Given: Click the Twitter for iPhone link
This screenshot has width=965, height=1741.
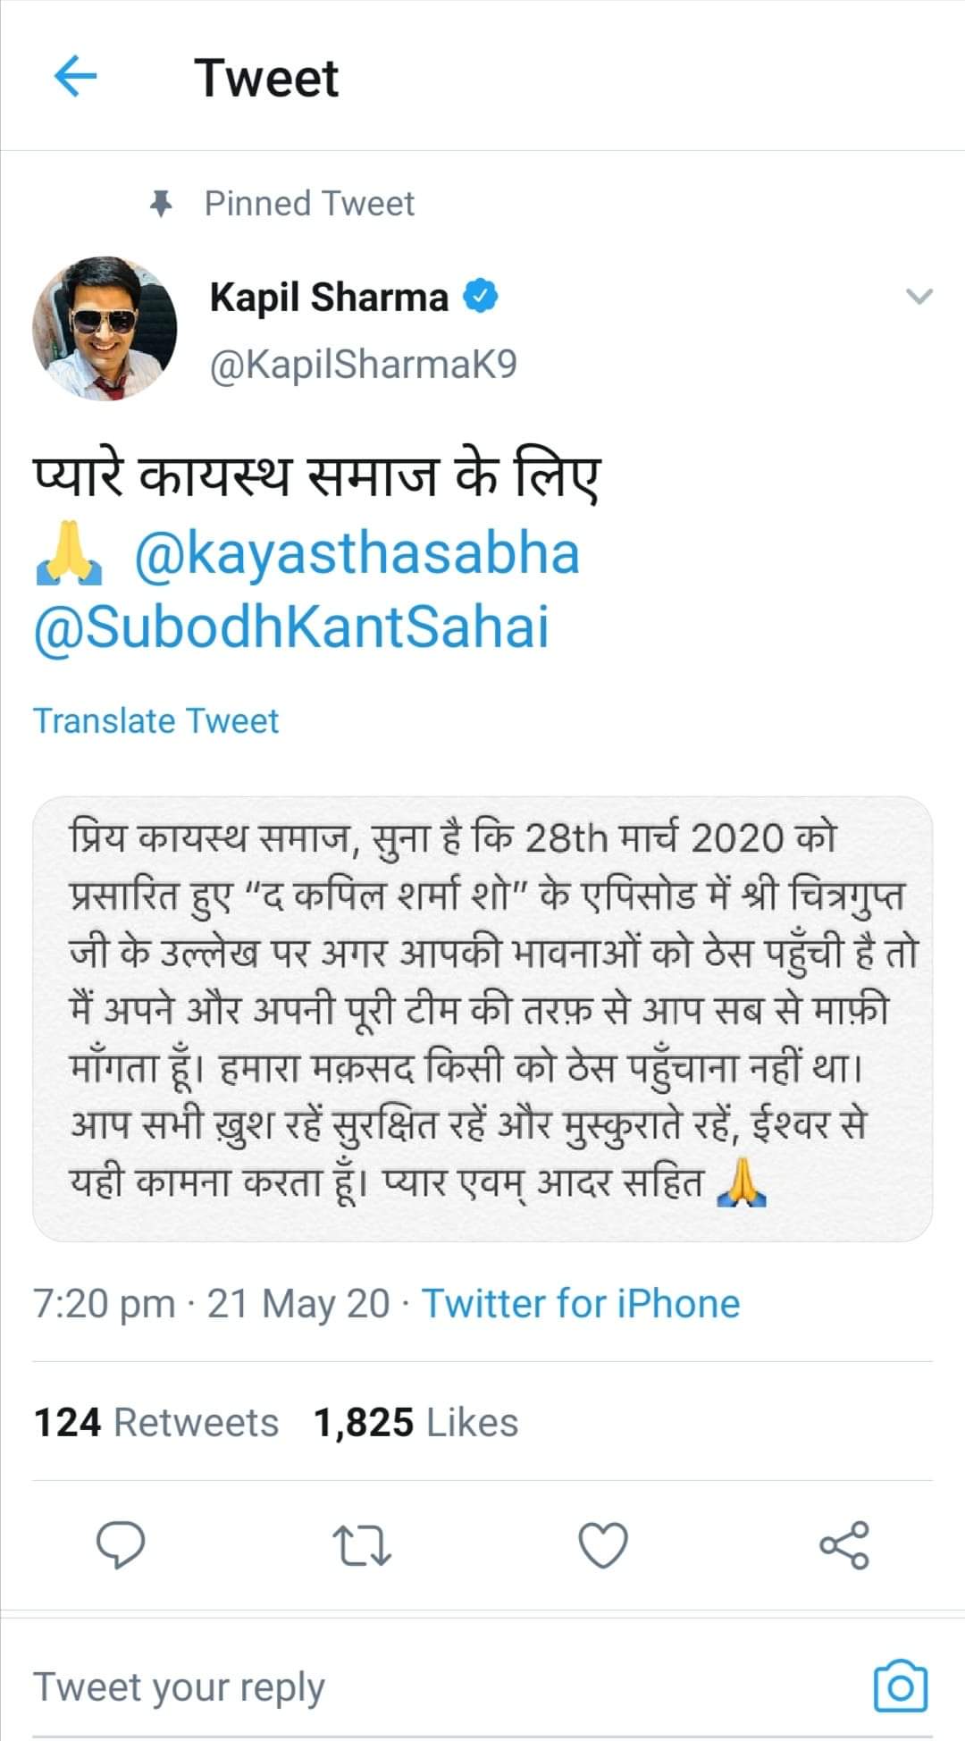Looking at the screenshot, I should click(581, 1304).
